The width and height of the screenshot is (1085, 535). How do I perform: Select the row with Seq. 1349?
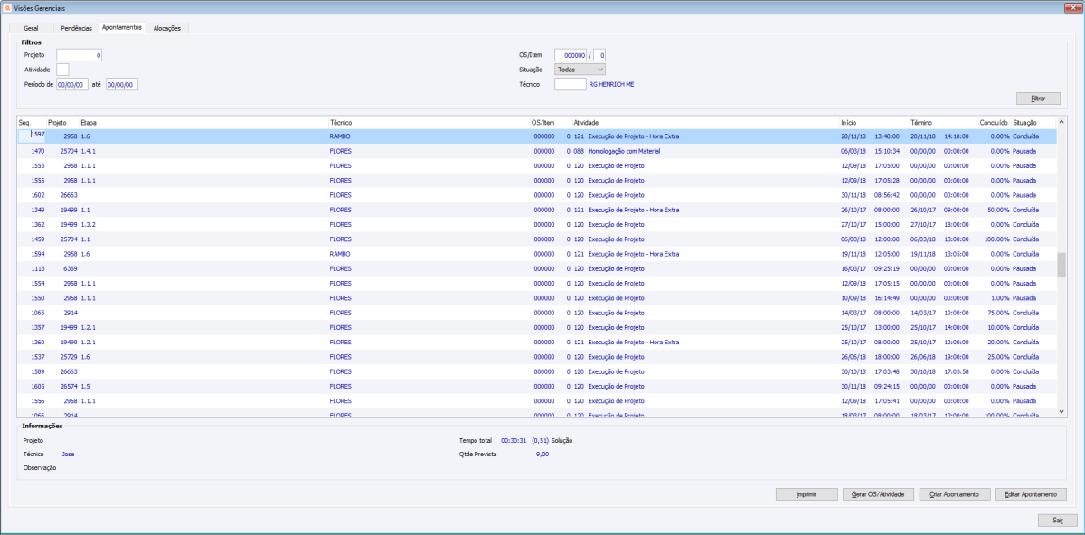(538, 210)
